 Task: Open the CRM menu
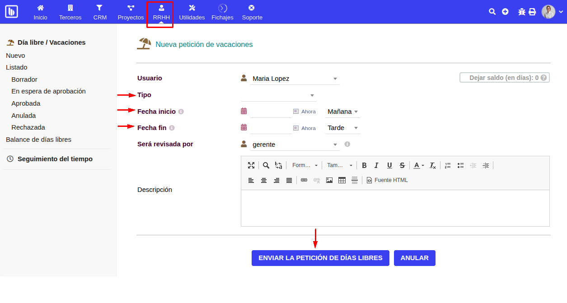100,12
